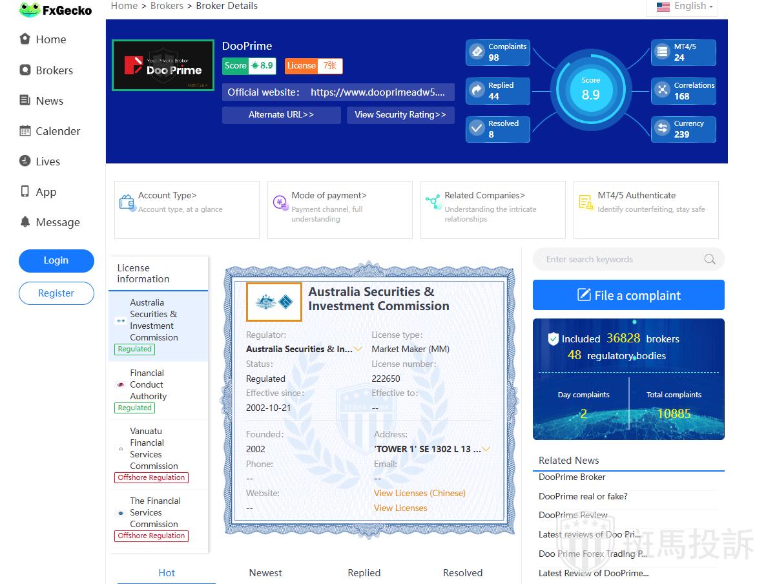
Task: Expand the Regulator name dropdown arrow
Action: (358, 349)
